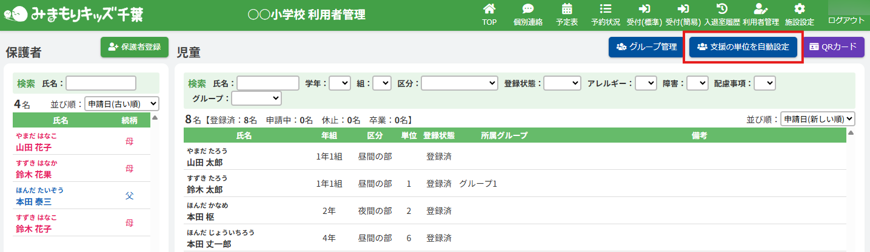
Task: Open 受付(簡易) entry icon
Action: click(683, 9)
